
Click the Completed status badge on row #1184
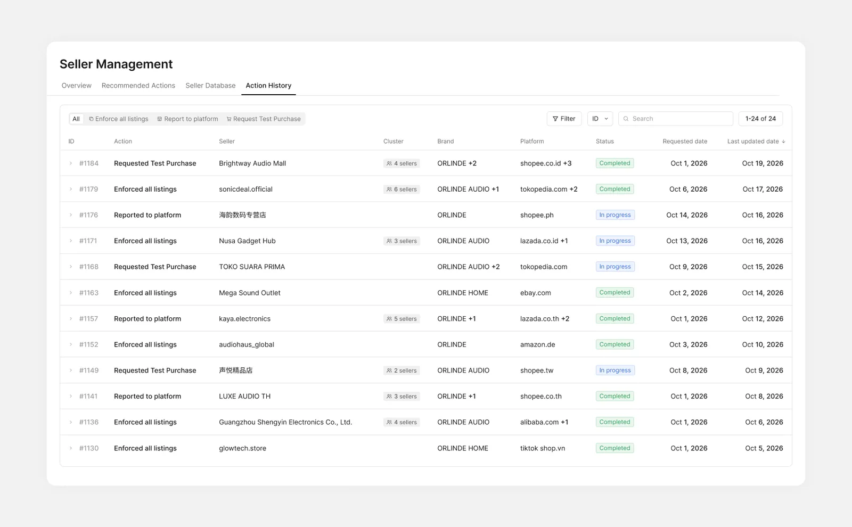[615, 163]
